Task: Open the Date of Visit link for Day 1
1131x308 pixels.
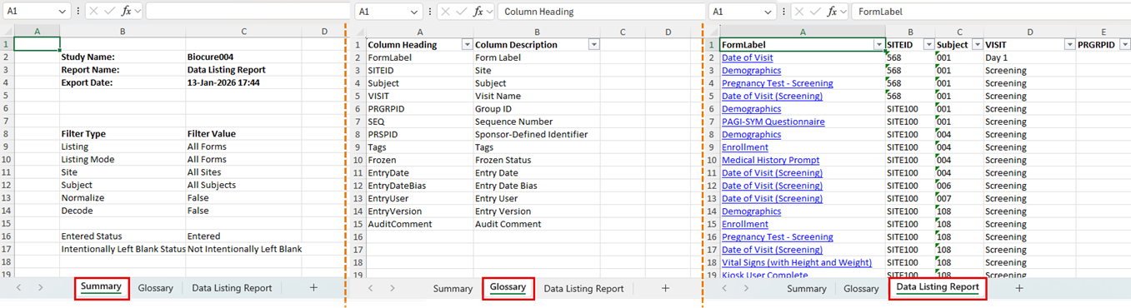Action: point(748,57)
